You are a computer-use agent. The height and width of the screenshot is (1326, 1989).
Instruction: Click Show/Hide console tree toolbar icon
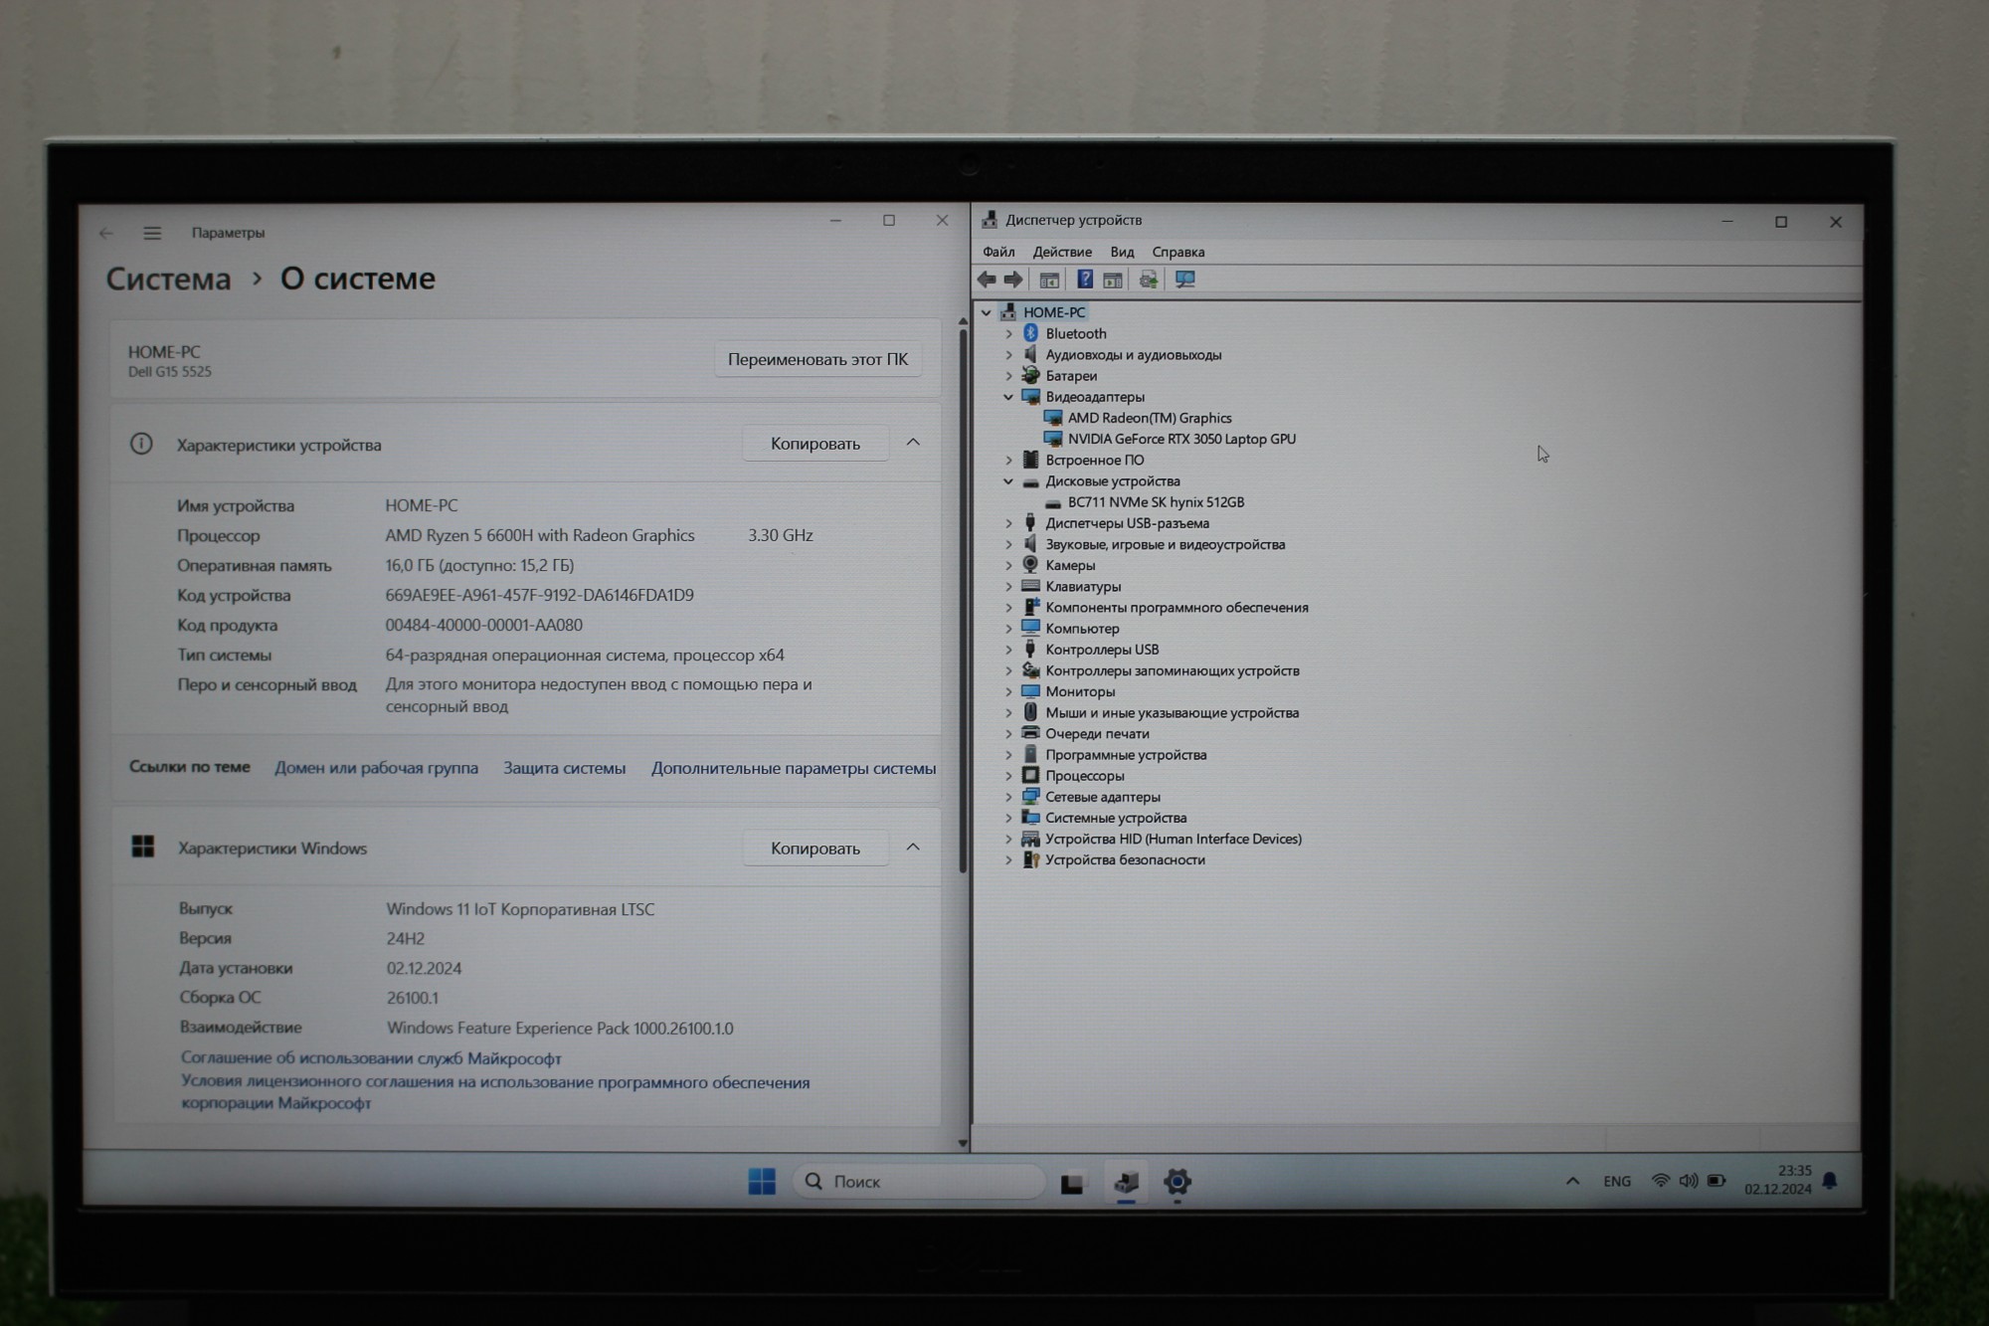1049,280
